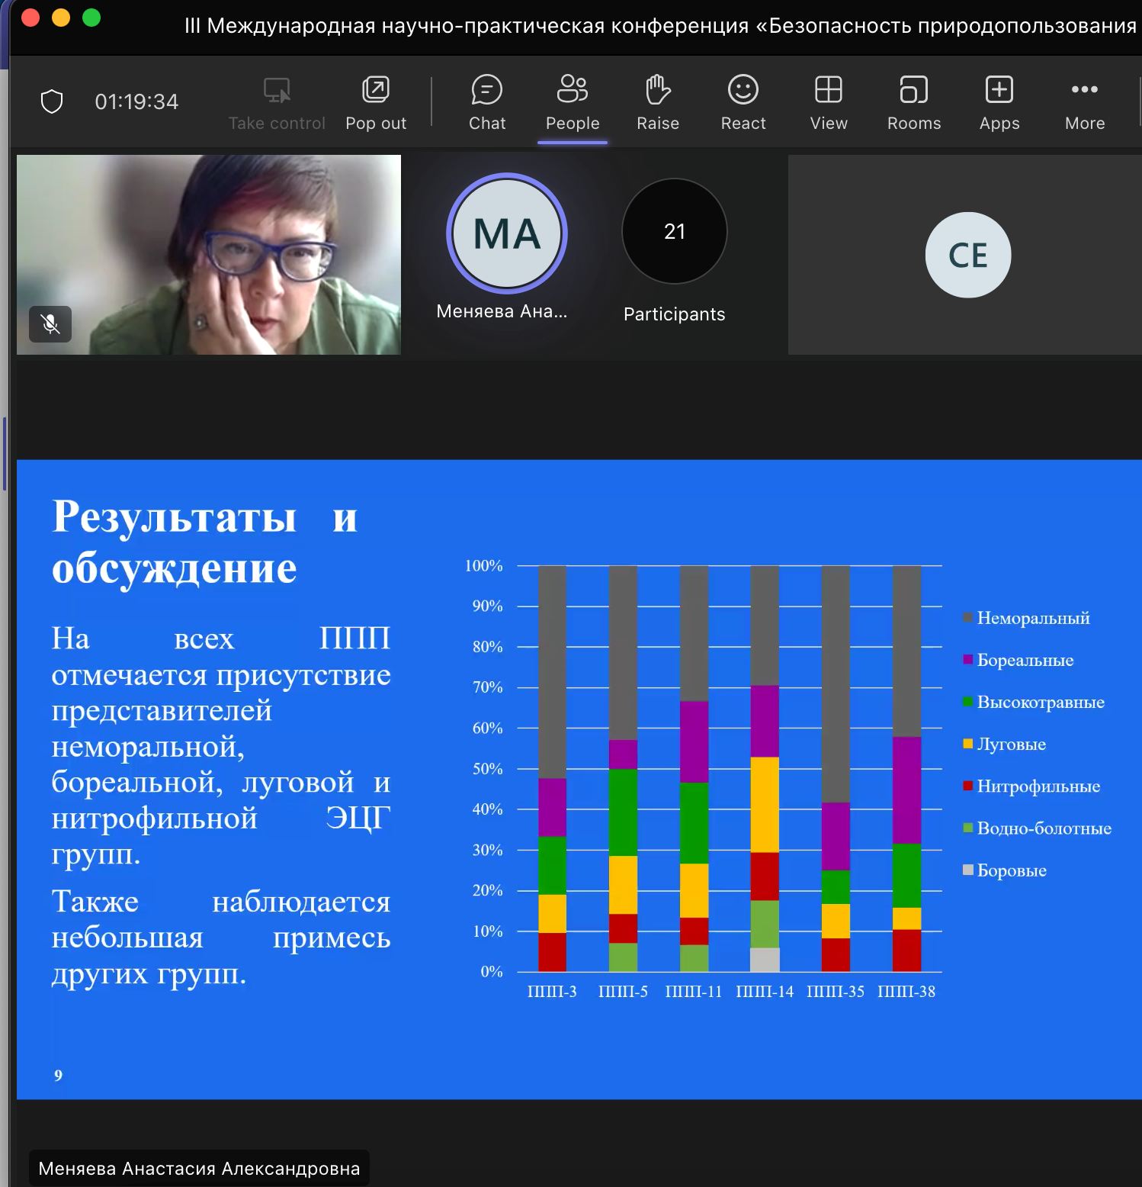Viewport: 1142px width, 1187px height.
Task: Click the Высокотравные legend entry
Action: (1034, 702)
